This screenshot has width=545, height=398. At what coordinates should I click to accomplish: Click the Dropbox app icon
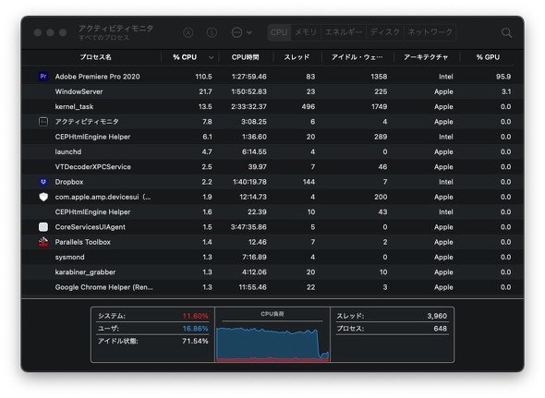pyautogui.click(x=43, y=182)
